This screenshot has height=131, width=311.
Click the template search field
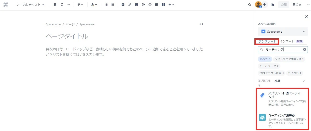pos(283,50)
